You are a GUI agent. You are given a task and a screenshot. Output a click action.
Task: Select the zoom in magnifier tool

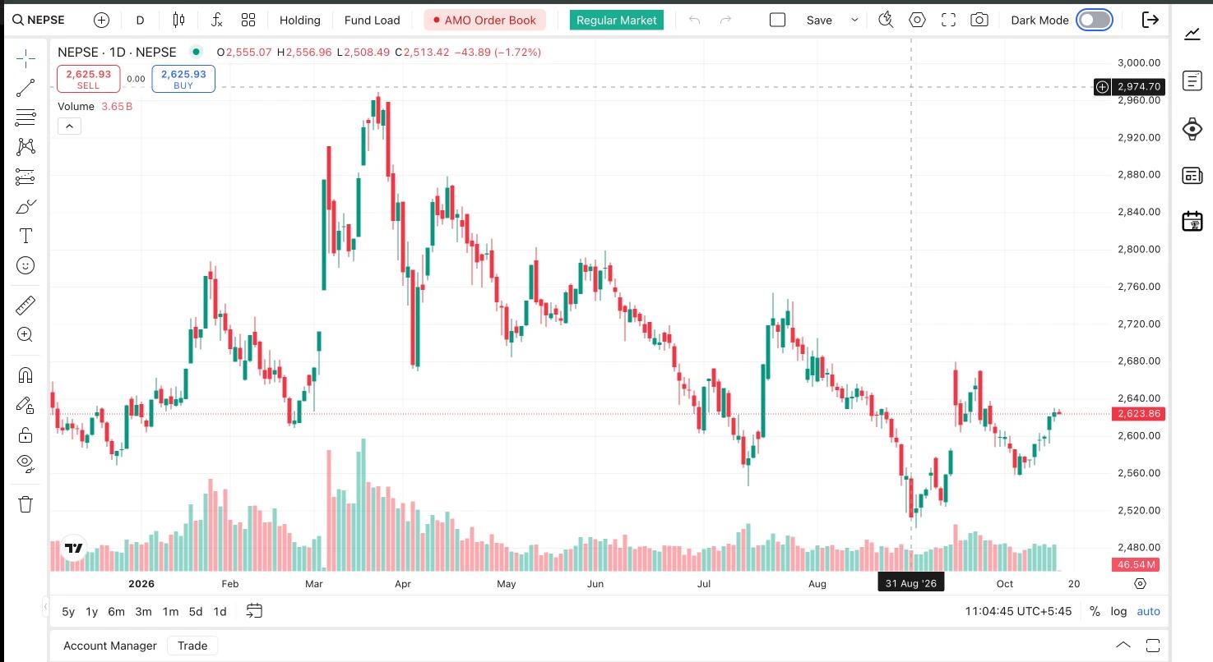25,334
